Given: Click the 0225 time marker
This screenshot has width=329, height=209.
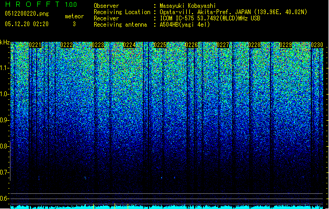Looking at the screenshot, I should tap(160, 45).
